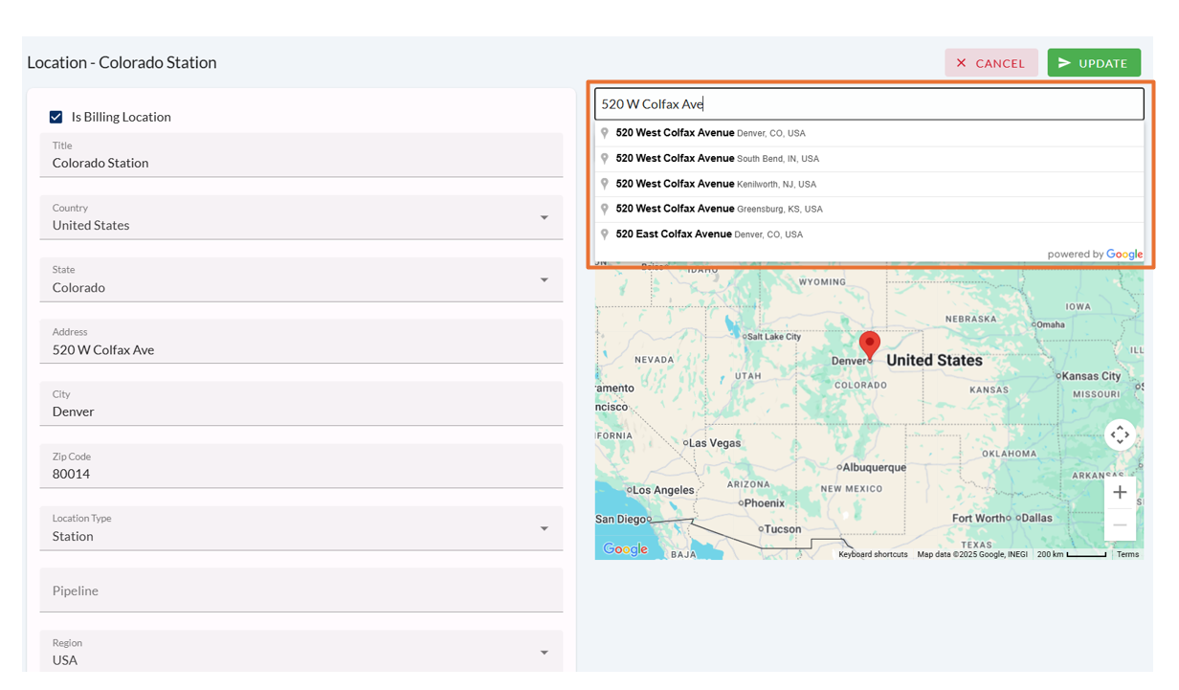Open the map camera pan controls
This screenshot has height=690, width=1179.
coord(1120,434)
